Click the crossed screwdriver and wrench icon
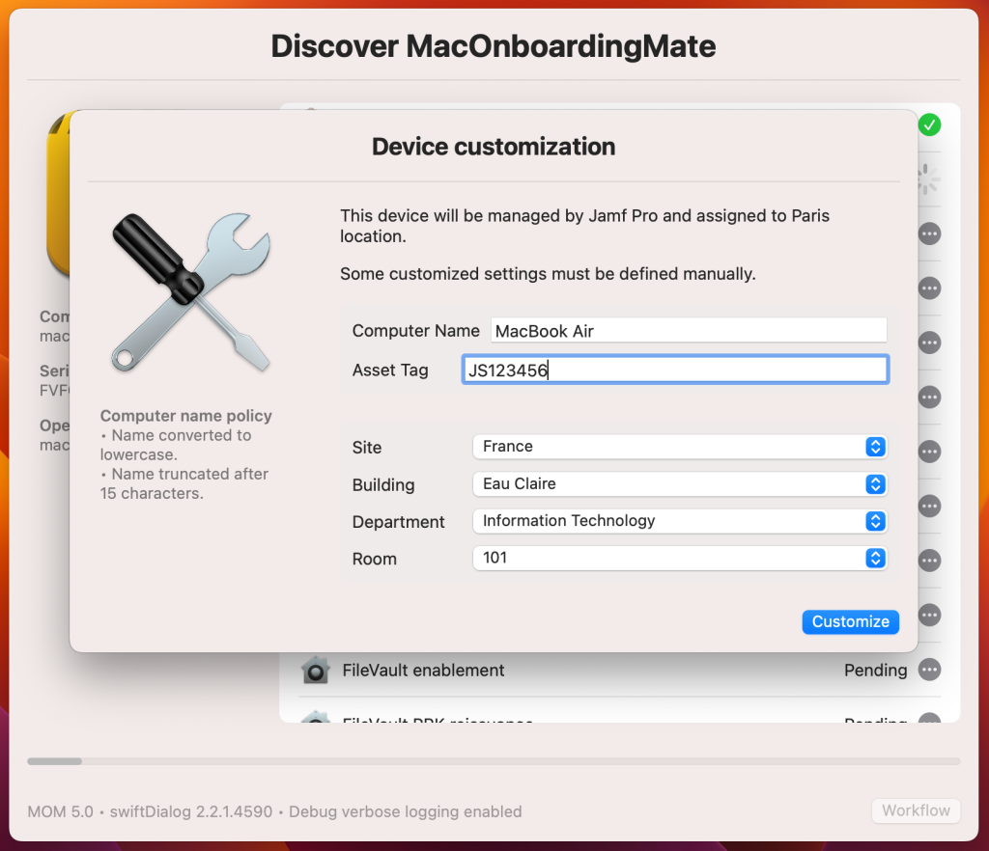Screen dimensions: 989x851 click(190, 292)
